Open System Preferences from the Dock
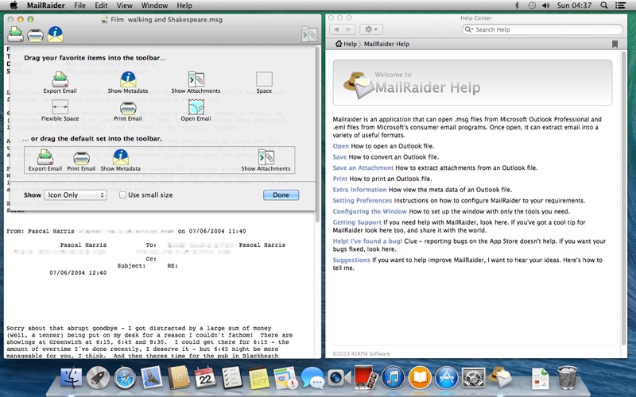The width and height of the screenshot is (636, 397). (473, 377)
